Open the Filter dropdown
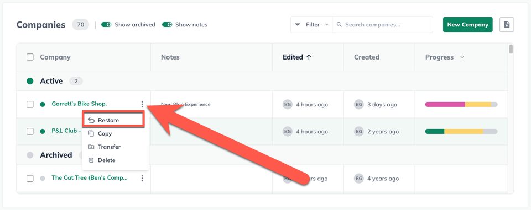The height and width of the screenshot is (210, 531). 311,25
